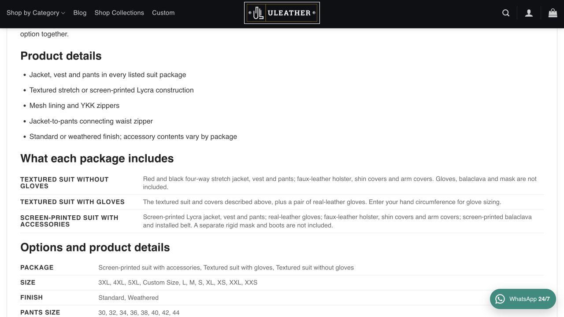Click the 'Red and black four-way stretch' description
The width and height of the screenshot is (564, 317).
[x=340, y=183]
